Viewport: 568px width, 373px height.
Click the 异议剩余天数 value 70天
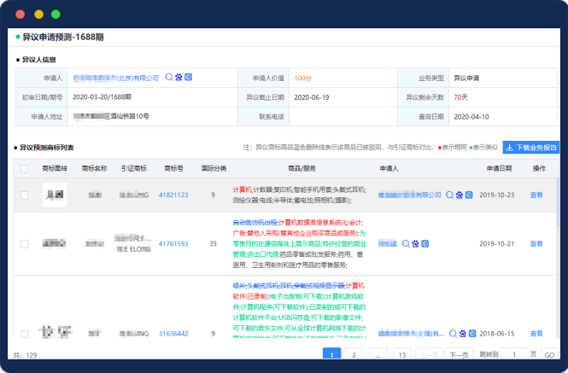click(460, 97)
